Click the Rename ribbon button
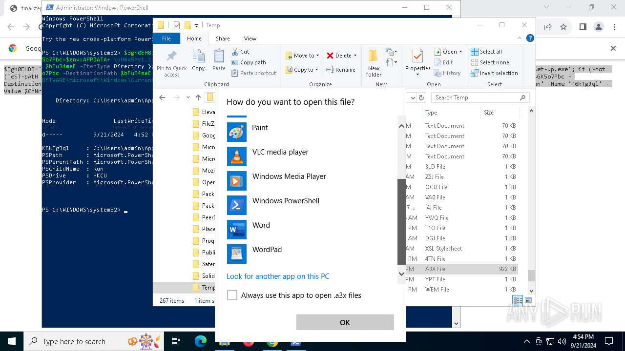 coord(341,70)
